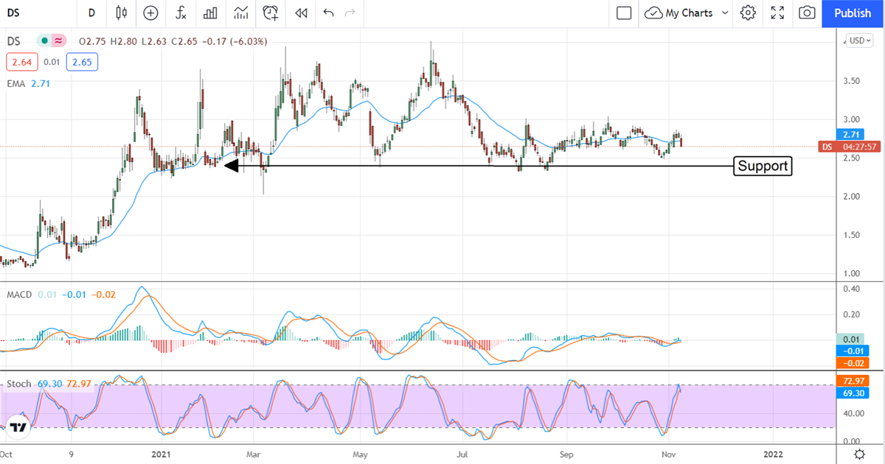Click the green market status dot
Screen dimensions: 885x464
pyautogui.click(x=45, y=41)
